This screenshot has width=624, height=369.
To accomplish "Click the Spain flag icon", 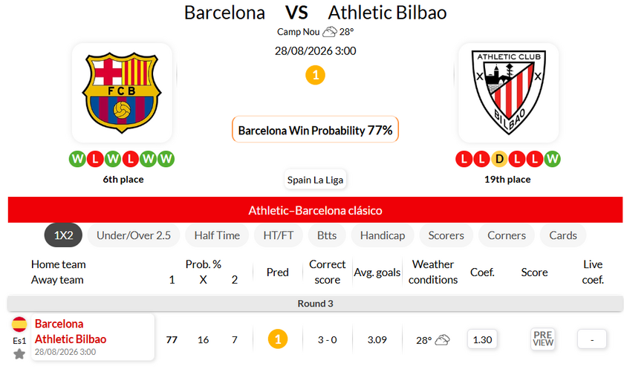I will coord(19,324).
